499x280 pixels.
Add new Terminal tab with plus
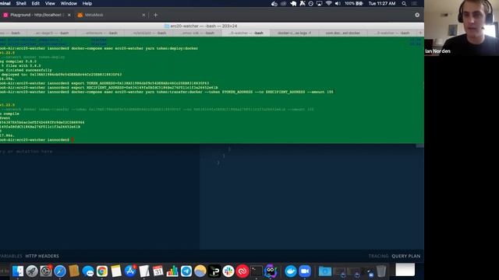[420, 33]
